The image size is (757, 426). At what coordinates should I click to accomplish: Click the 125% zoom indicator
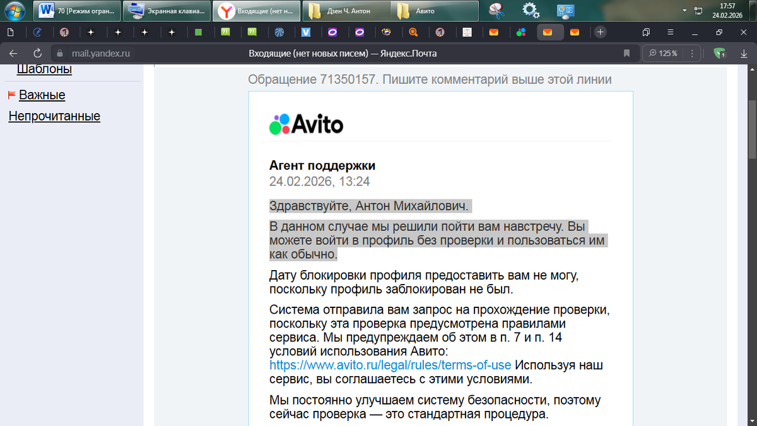[x=664, y=54]
